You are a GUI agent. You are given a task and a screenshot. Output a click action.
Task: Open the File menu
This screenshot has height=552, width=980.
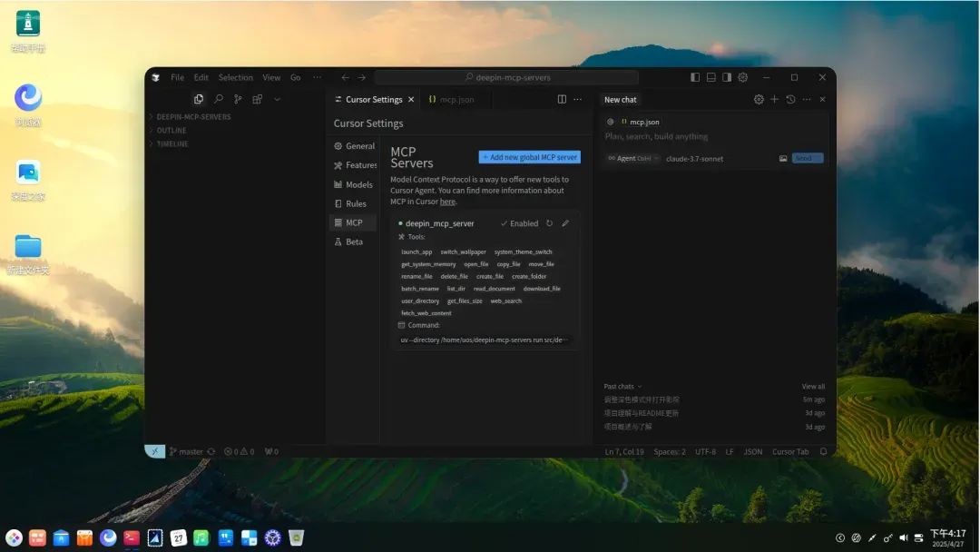178,77
